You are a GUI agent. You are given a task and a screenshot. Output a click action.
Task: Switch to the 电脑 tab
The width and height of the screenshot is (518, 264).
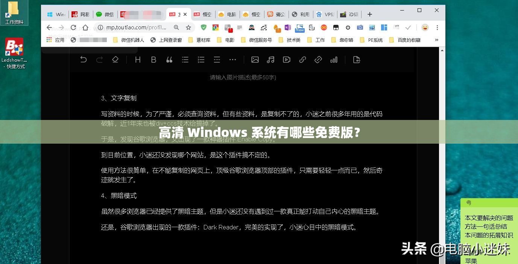point(227,14)
